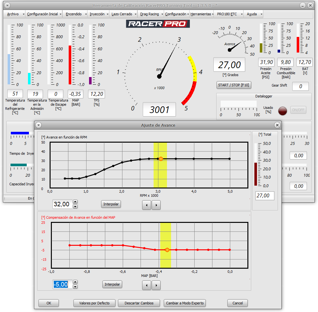Screen dimensions: 318x312
Task: Click the coolant temperature bar gauge
Action: pyautogui.click(x=9, y=55)
